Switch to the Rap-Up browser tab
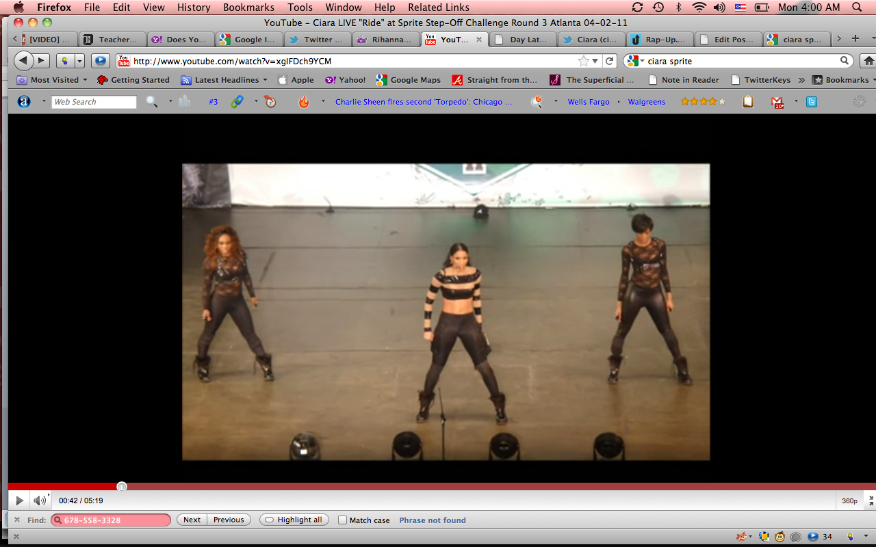 click(x=660, y=40)
